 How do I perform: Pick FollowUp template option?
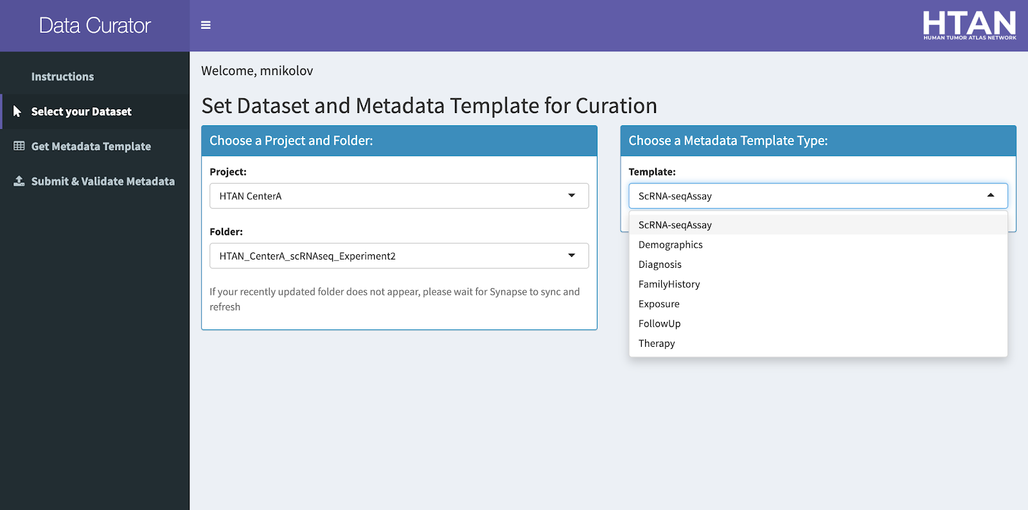(818, 324)
